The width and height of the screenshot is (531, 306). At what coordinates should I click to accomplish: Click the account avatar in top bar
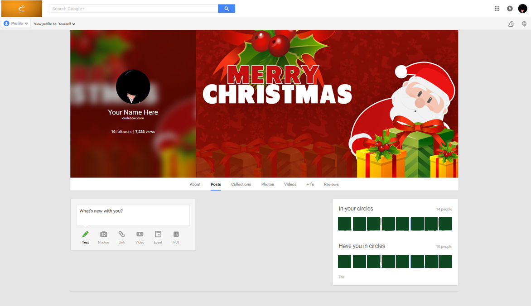522,9
